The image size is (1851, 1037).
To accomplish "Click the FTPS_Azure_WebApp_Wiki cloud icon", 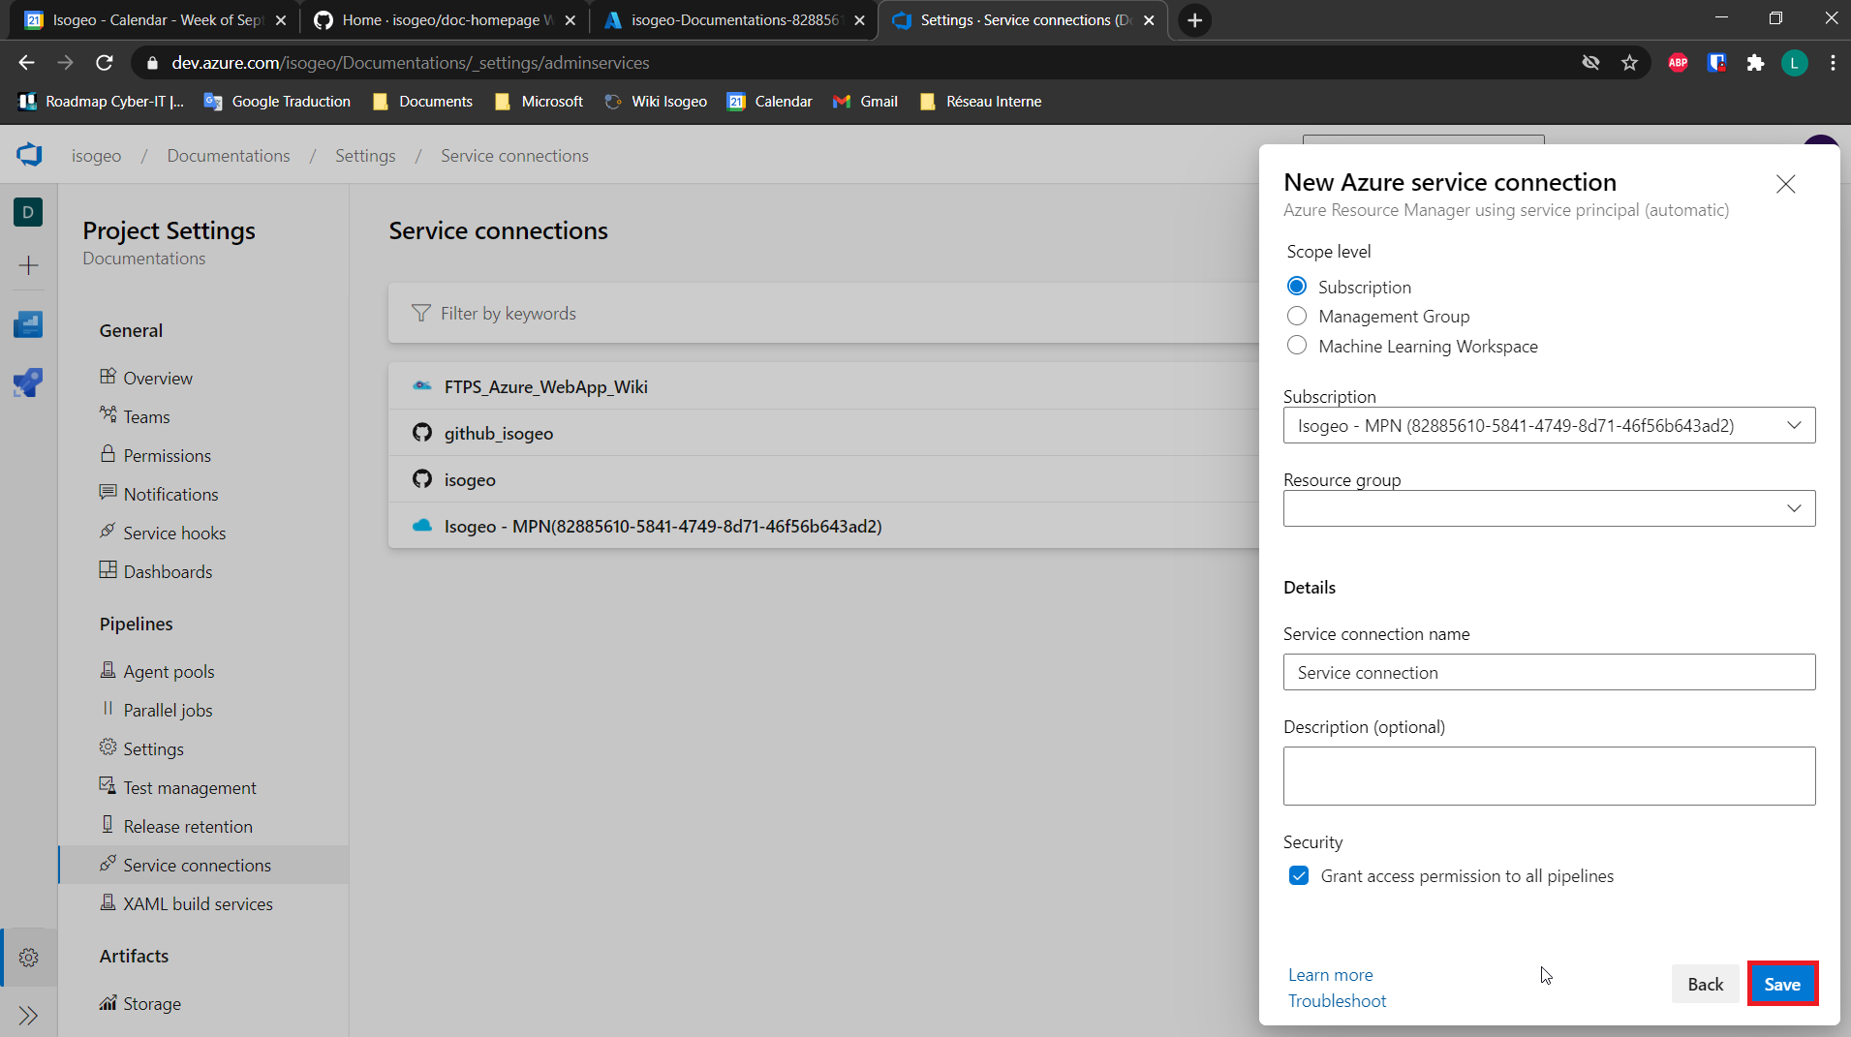I will [x=422, y=385].
